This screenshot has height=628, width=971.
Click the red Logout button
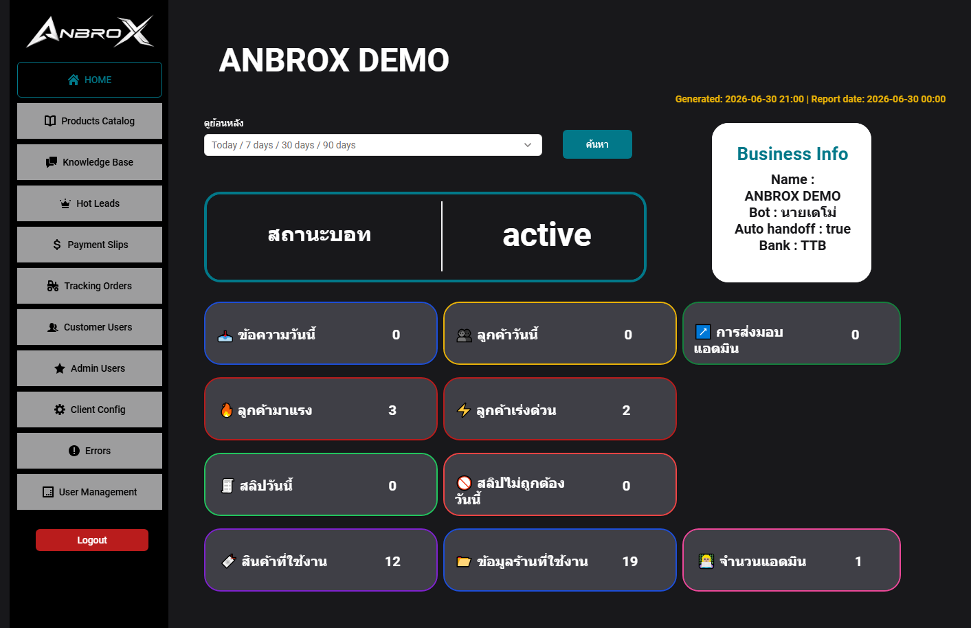pyautogui.click(x=92, y=540)
